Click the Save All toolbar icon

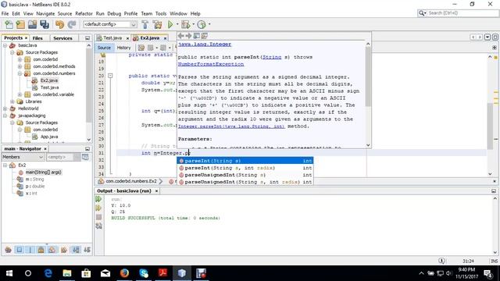tap(45, 24)
